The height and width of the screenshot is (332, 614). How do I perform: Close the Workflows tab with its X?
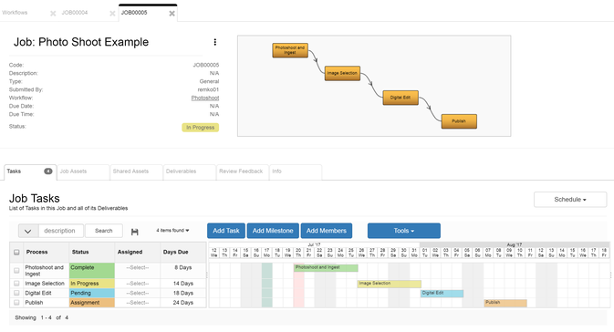click(53, 14)
